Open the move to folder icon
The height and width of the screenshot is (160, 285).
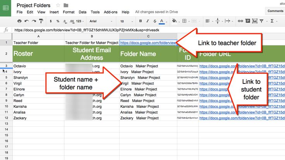pos(66,5)
